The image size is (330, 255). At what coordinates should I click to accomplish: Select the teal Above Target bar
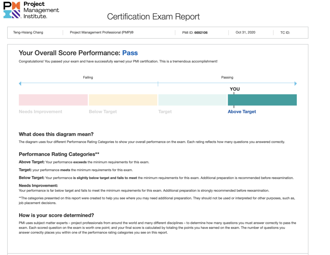(262, 100)
